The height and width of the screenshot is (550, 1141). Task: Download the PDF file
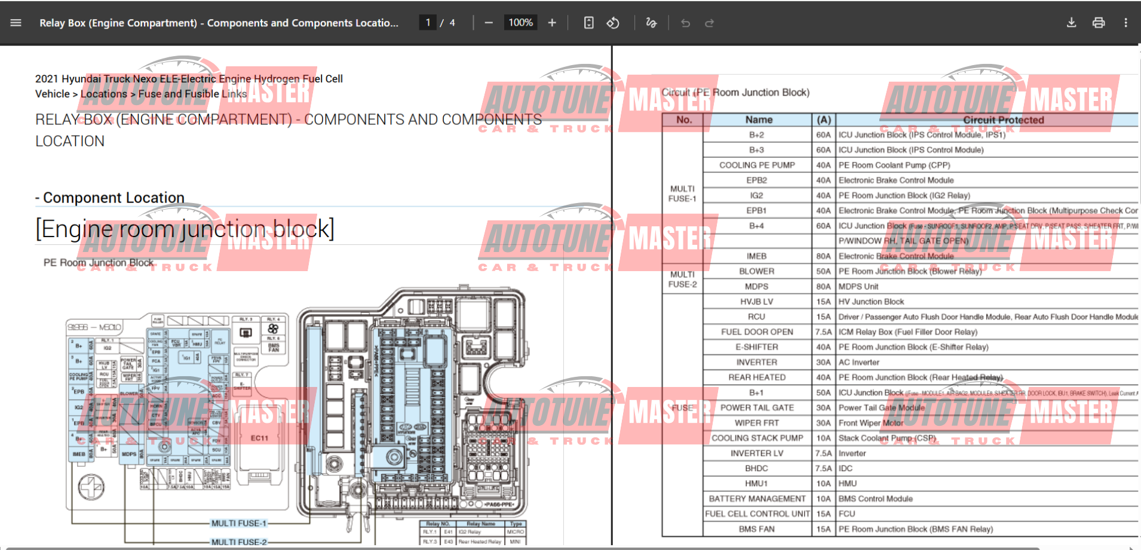pyautogui.click(x=1071, y=23)
